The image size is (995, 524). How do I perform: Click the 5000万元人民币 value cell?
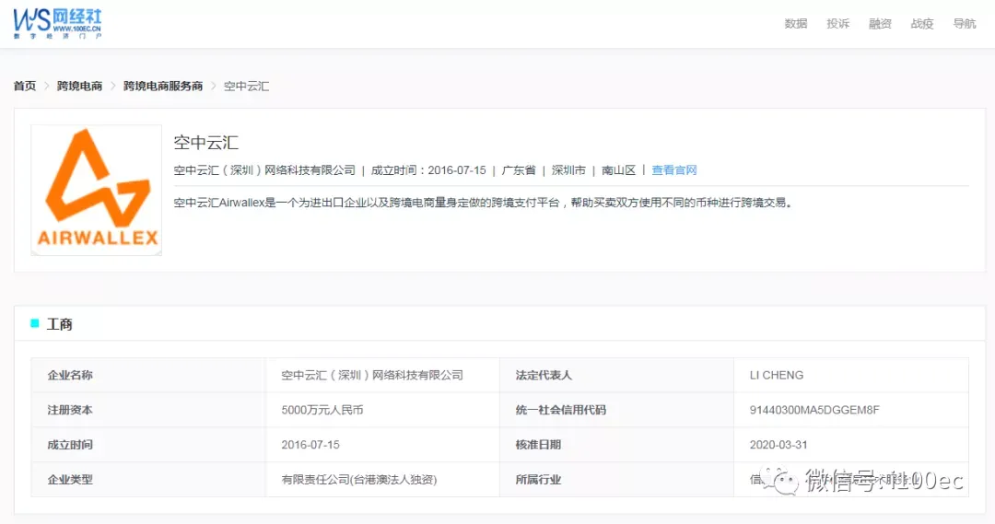click(x=382, y=410)
